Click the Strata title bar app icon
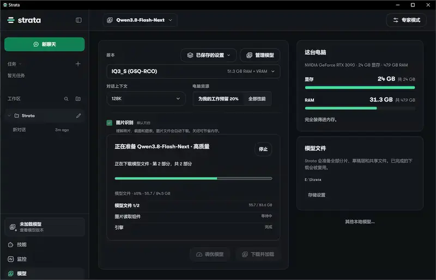The height and width of the screenshot is (280, 436). (5, 5)
